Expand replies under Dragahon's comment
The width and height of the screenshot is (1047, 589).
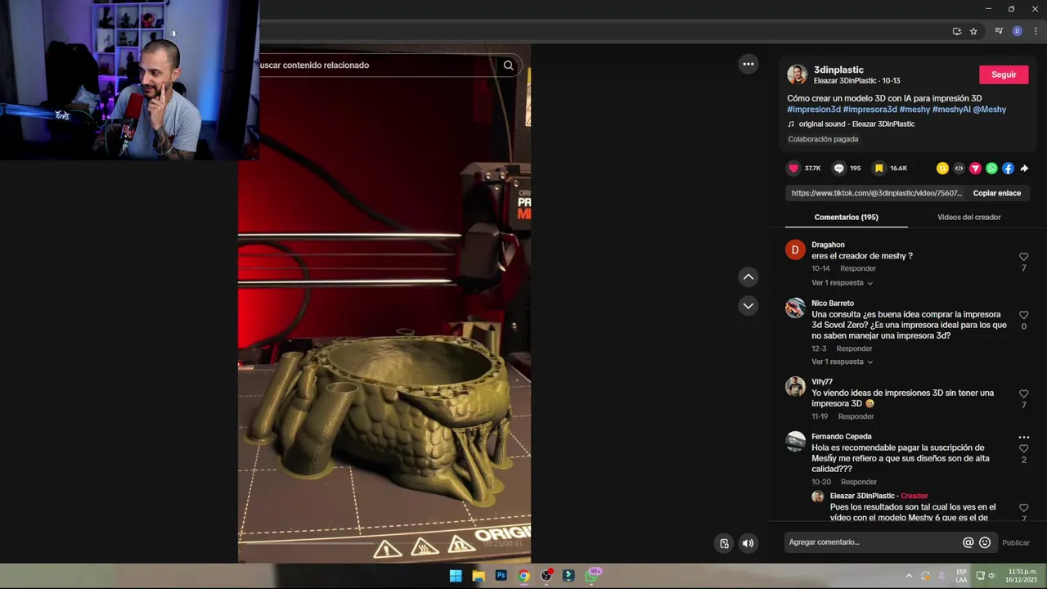tap(842, 283)
